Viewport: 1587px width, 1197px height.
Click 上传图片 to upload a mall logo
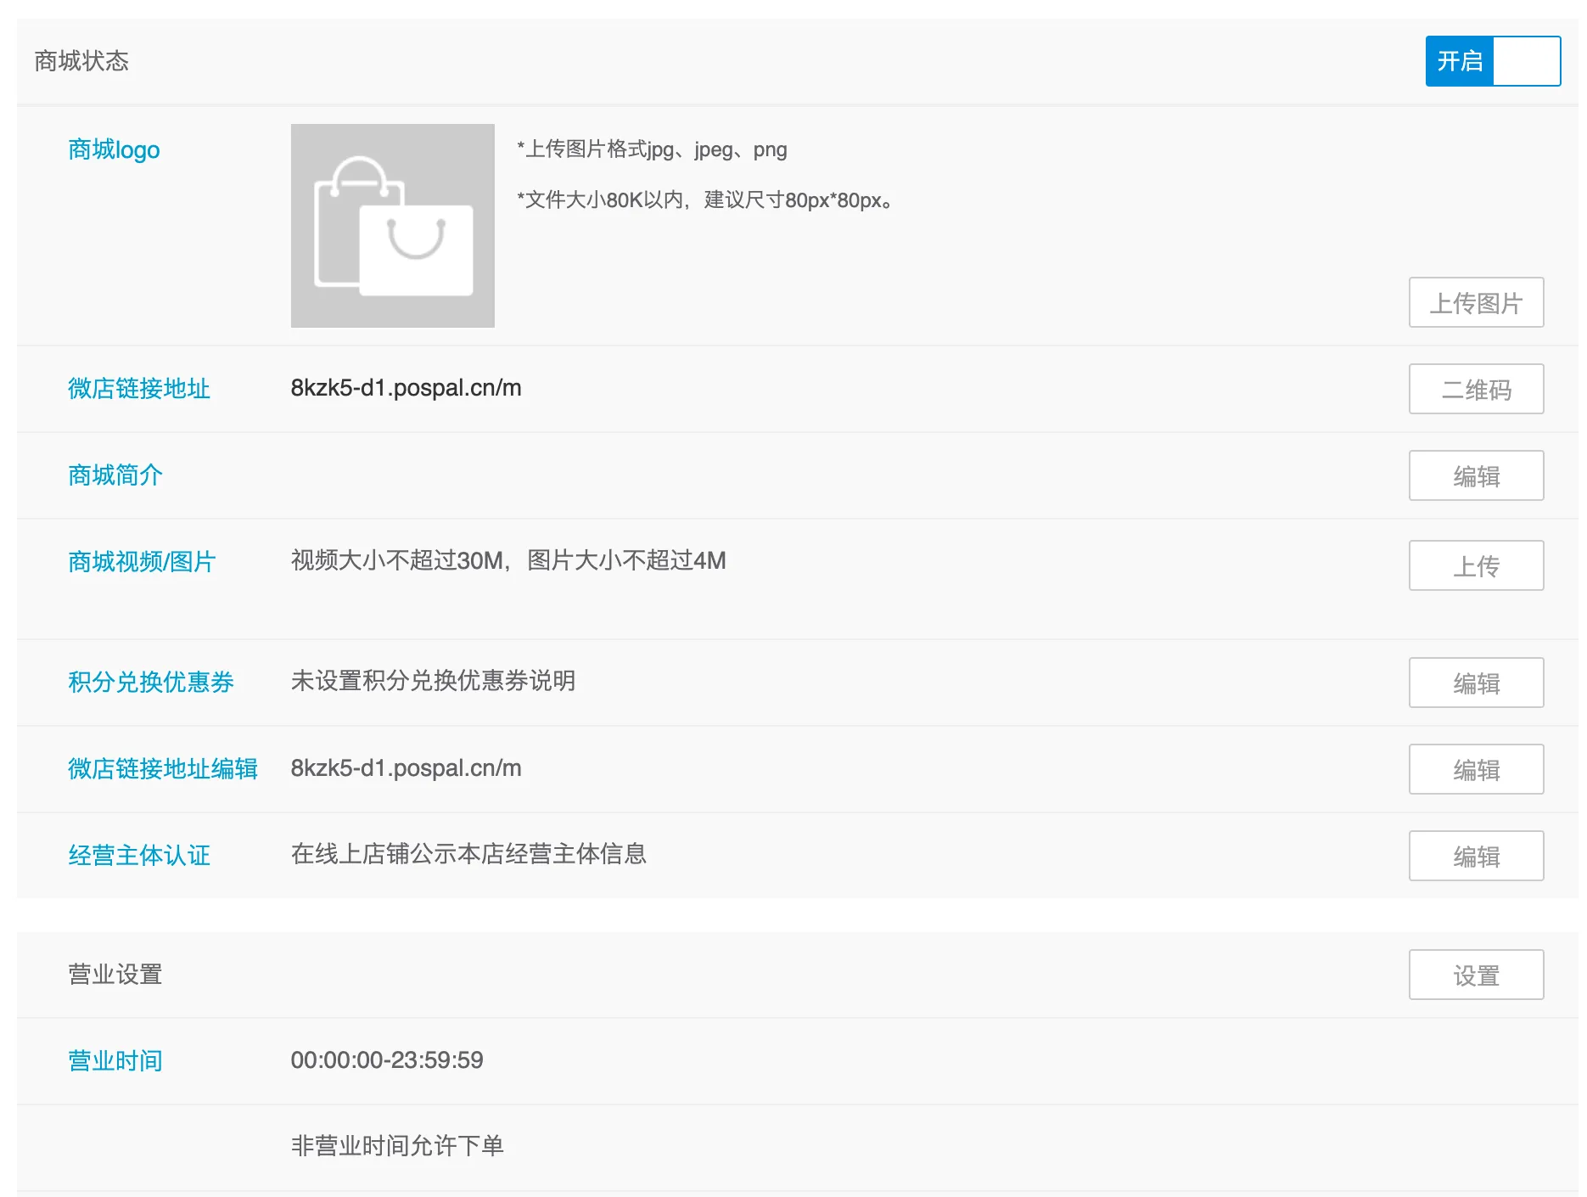point(1476,302)
